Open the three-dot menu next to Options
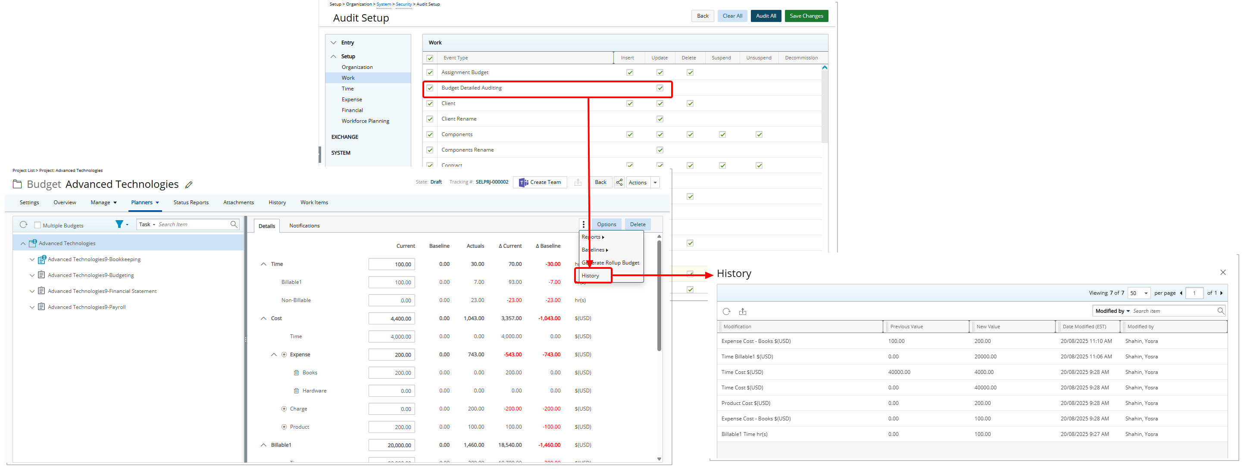This screenshot has width=1244, height=470. (x=584, y=224)
